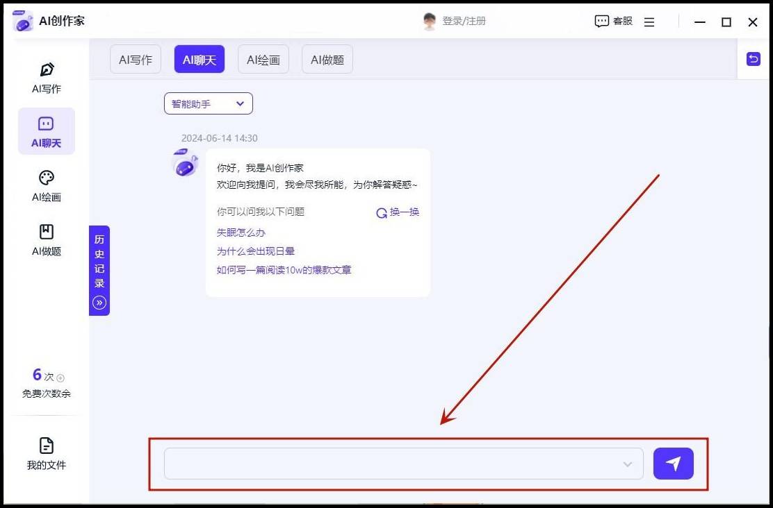Select AI聊天 in the left sidebar
The width and height of the screenshot is (773, 508).
click(47, 131)
